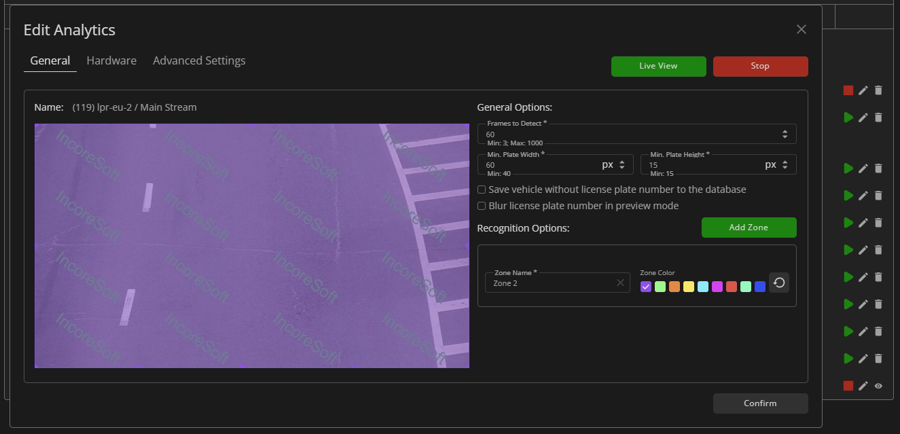Image resolution: width=900 pixels, height=434 pixels.
Task: Click the Min. Plate Width stepper arrows
Action: pos(622,164)
